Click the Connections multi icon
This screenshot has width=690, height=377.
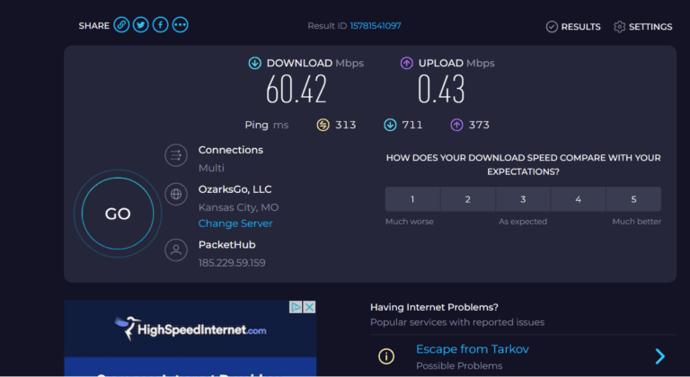click(x=176, y=155)
